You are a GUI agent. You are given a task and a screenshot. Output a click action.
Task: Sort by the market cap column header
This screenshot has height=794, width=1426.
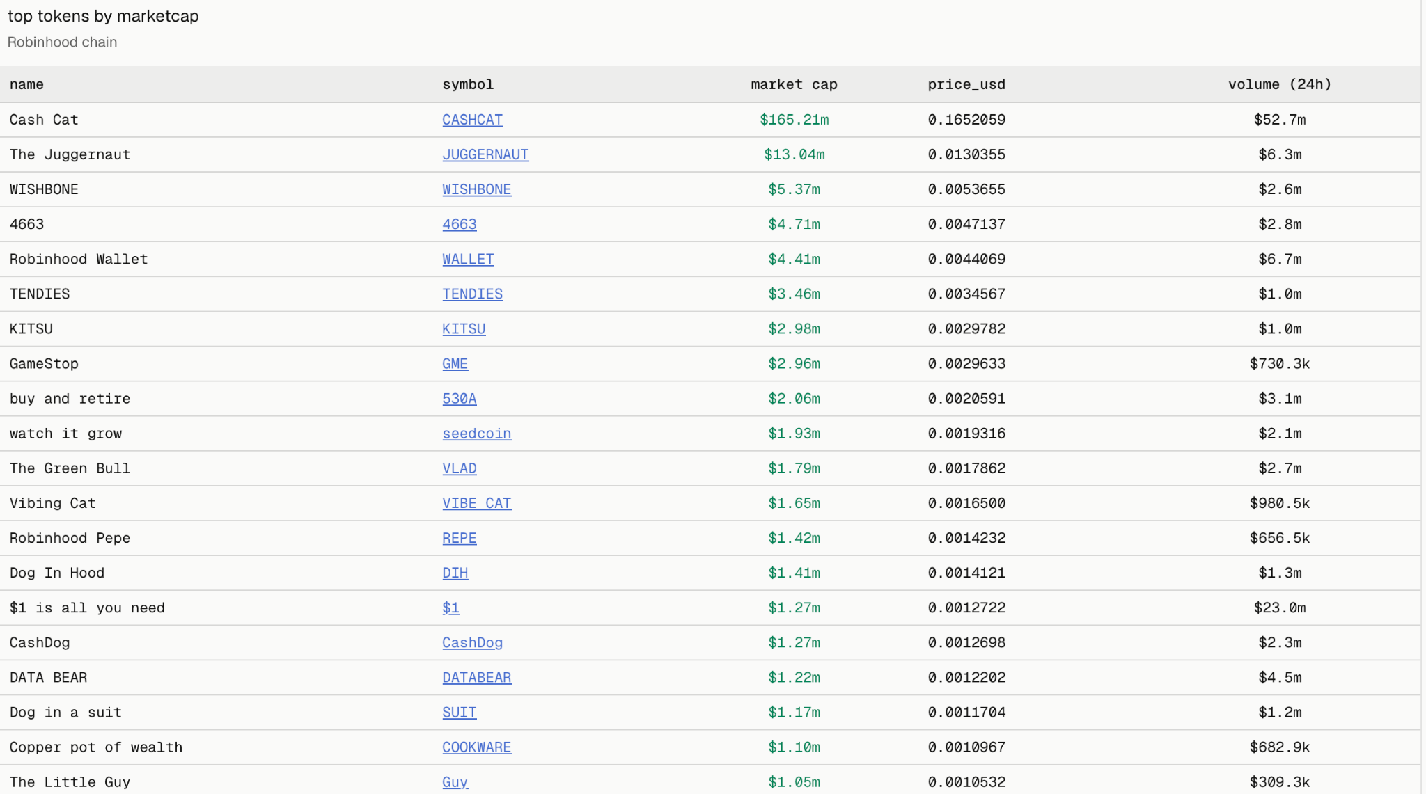click(x=794, y=84)
